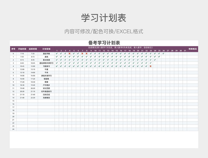Select the 往年真题练习 plan cell
This screenshot has height=158, width=208.
click(46, 91)
